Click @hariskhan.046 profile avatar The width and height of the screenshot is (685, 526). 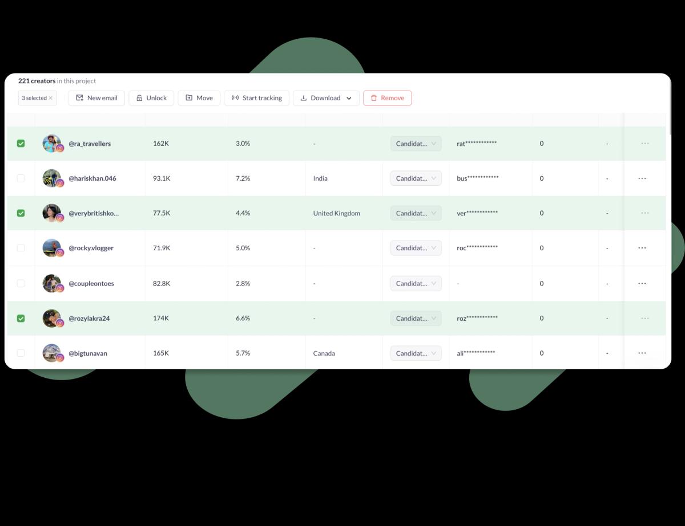pos(52,178)
